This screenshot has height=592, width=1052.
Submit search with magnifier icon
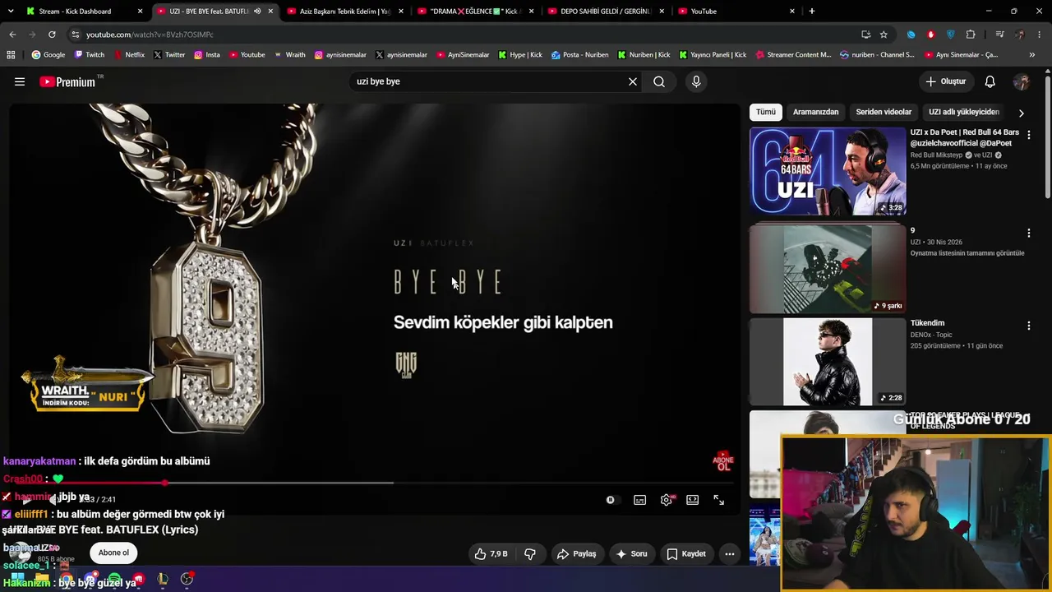659,81
